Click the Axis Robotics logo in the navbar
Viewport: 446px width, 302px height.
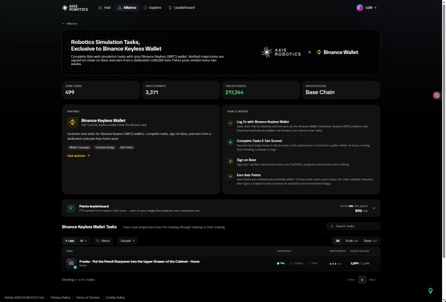75,8
